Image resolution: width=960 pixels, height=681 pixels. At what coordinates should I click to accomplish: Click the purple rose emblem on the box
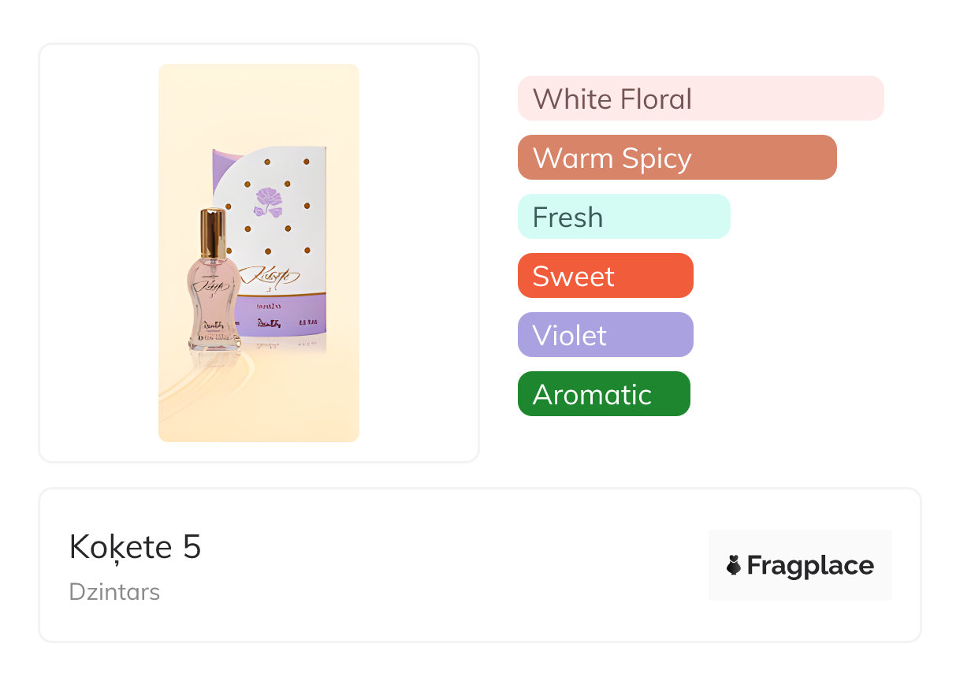click(270, 201)
